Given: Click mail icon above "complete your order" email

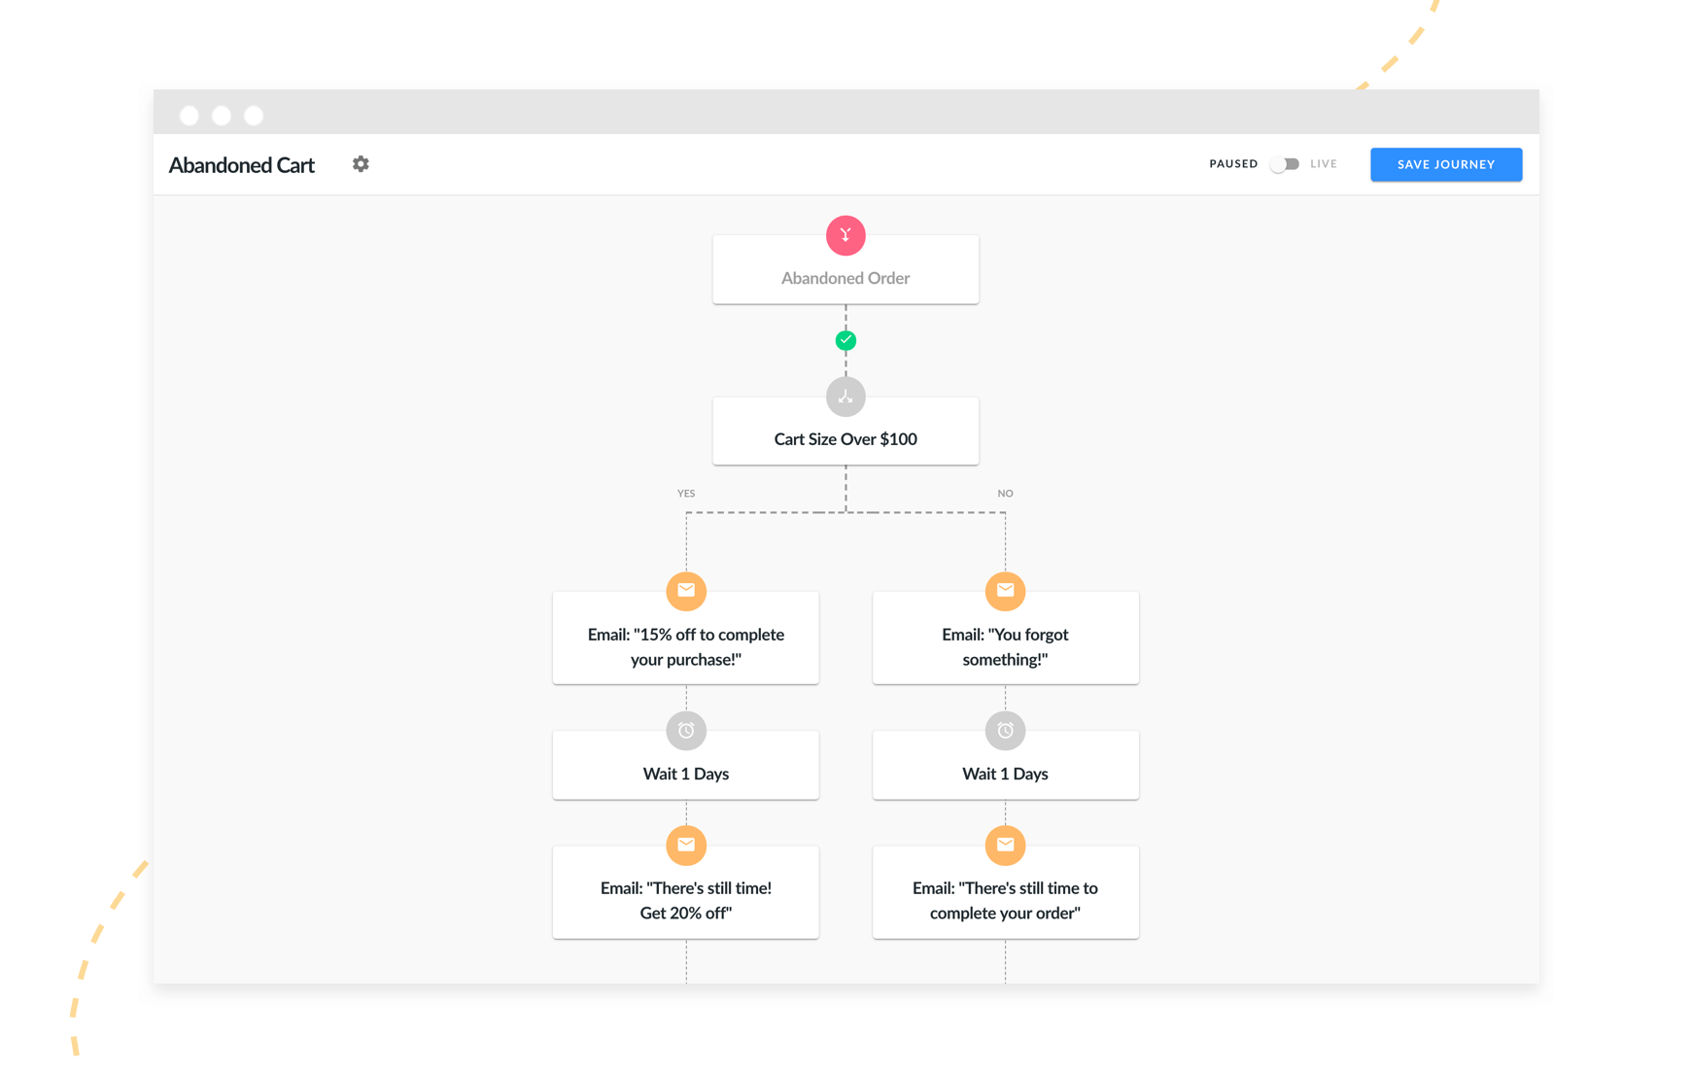Looking at the screenshot, I should click(1005, 845).
